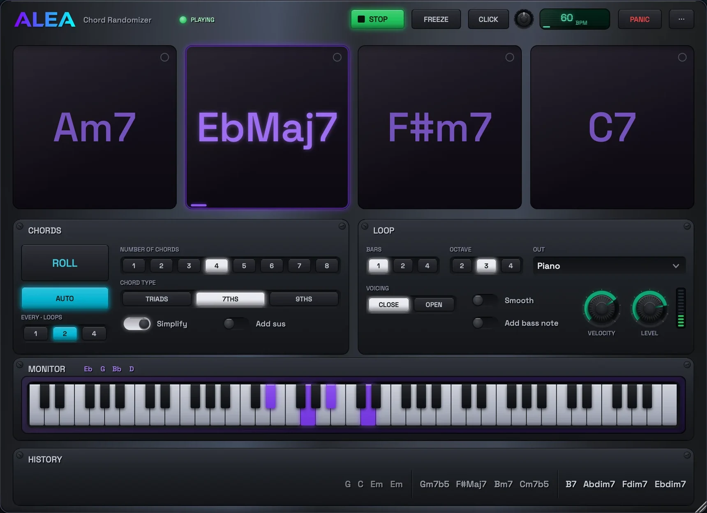Click the LEVEL knob
The width and height of the screenshot is (707, 513).
coord(649,308)
